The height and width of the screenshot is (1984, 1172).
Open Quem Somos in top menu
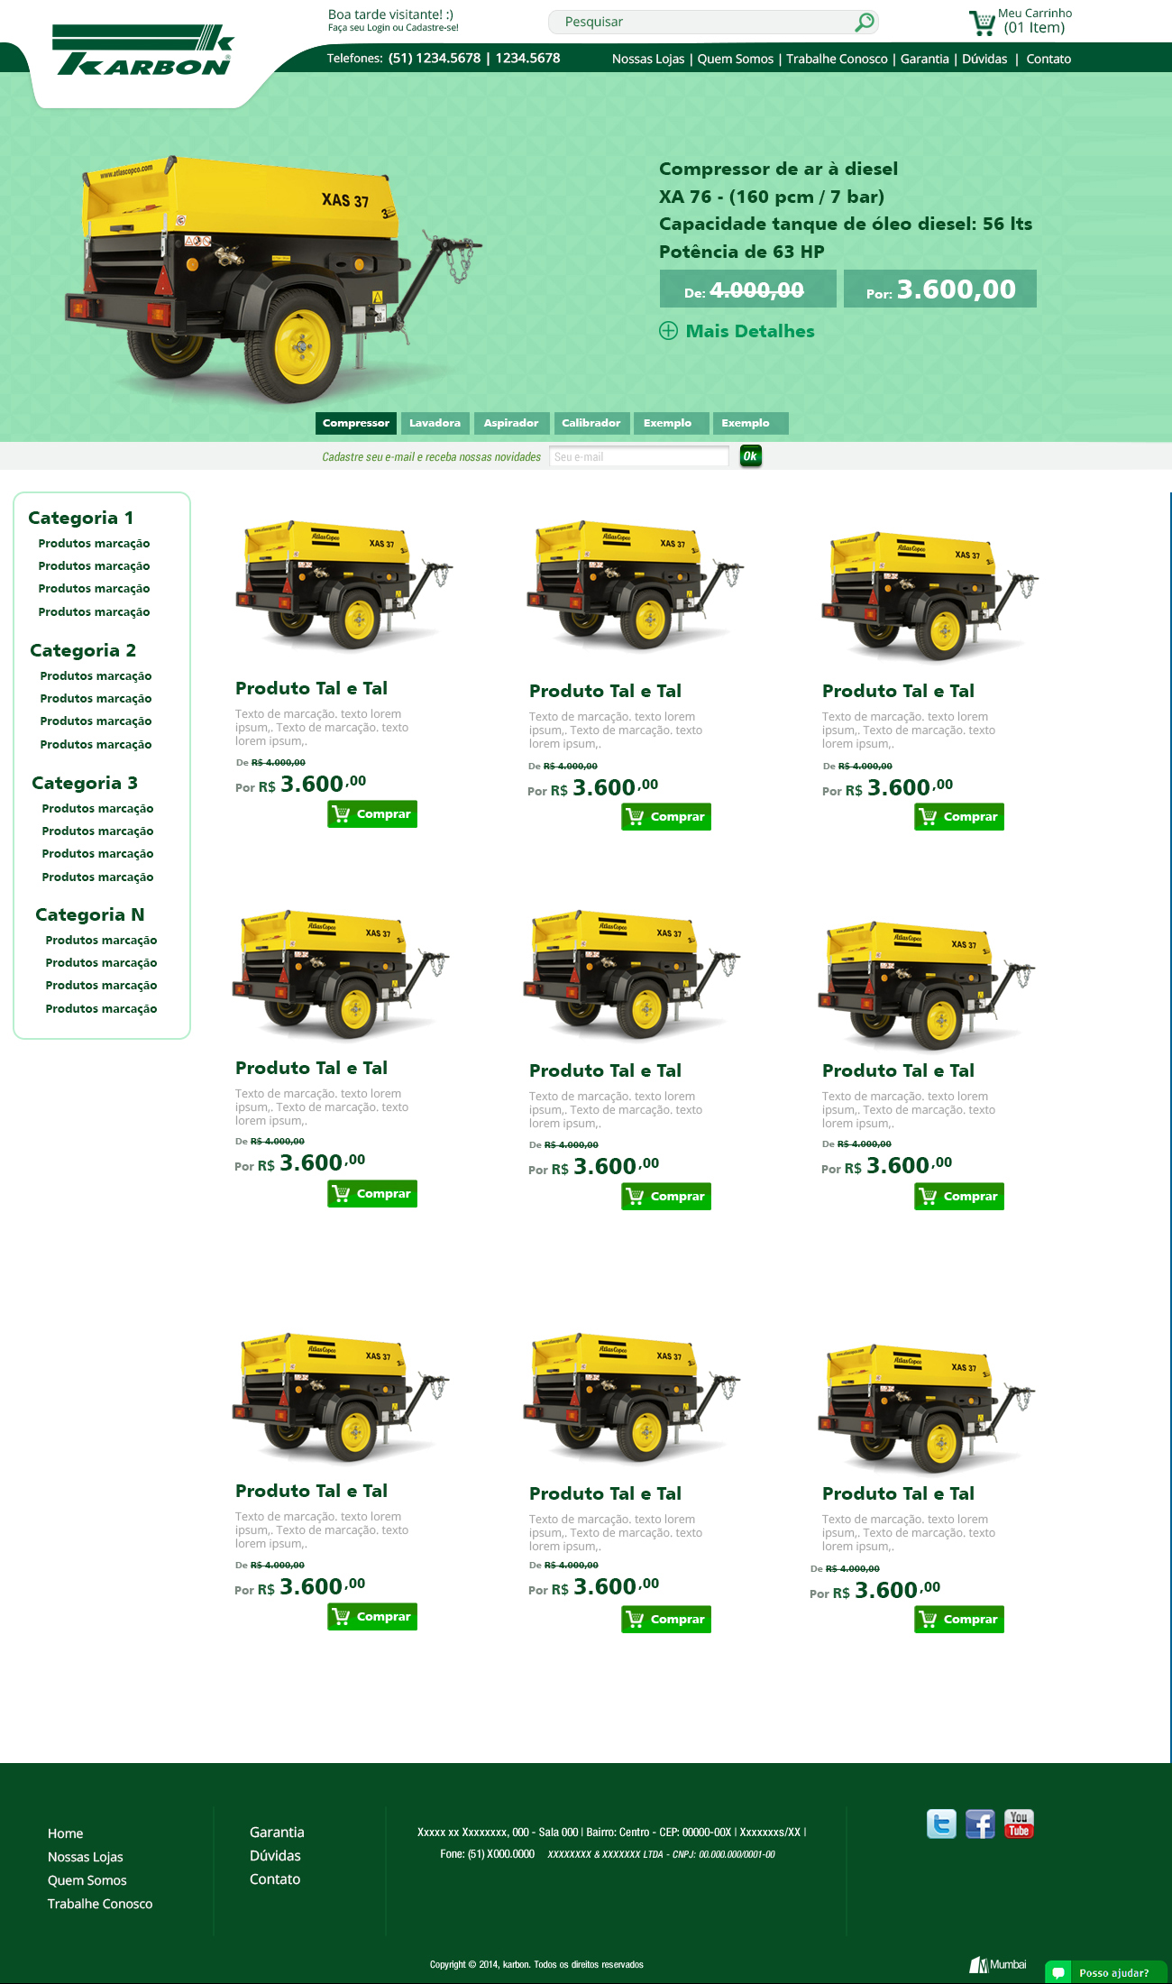[735, 59]
